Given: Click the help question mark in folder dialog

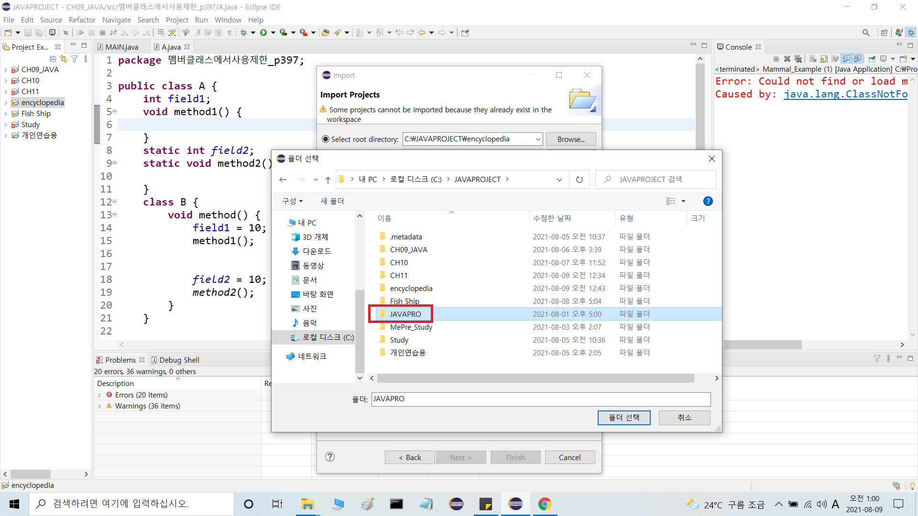Looking at the screenshot, I should click(708, 201).
